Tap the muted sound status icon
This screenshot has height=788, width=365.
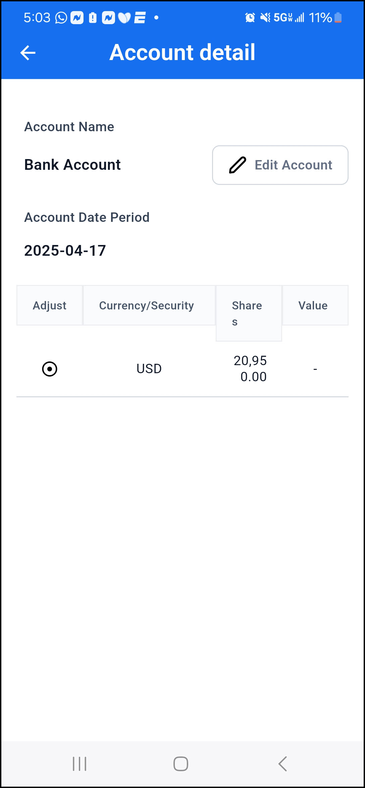pos(265,17)
